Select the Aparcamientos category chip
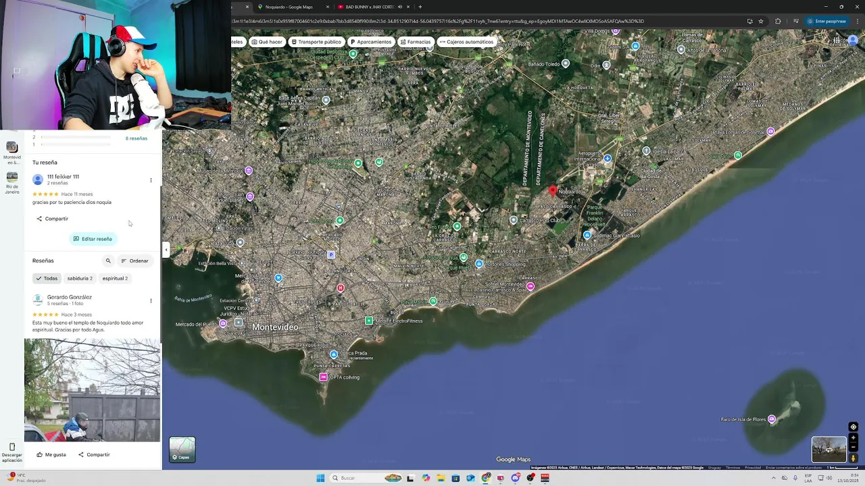 (370, 42)
